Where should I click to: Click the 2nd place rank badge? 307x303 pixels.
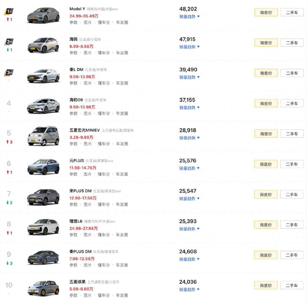click(x=9, y=42)
